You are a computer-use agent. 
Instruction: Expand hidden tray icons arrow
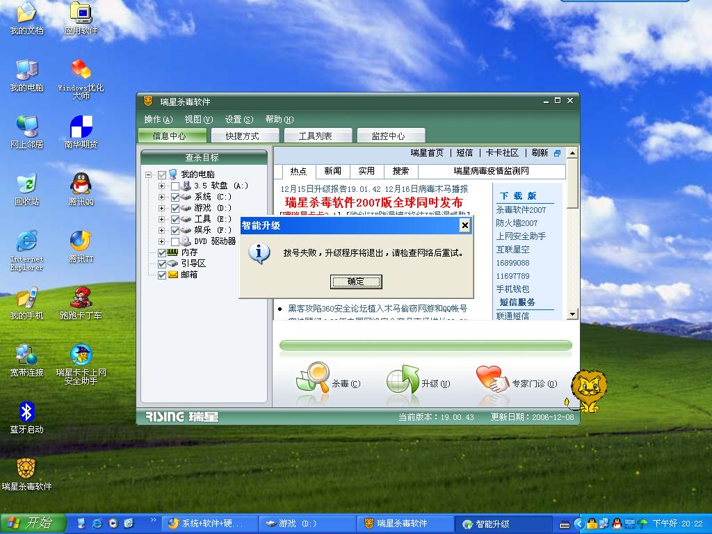point(578,524)
